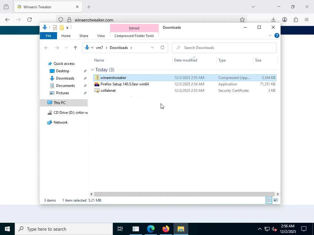Image resolution: width=314 pixels, height=235 pixels.
Task: Expand the chevron after Downloads in breadcrumb
Action: [x=131, y=47]
